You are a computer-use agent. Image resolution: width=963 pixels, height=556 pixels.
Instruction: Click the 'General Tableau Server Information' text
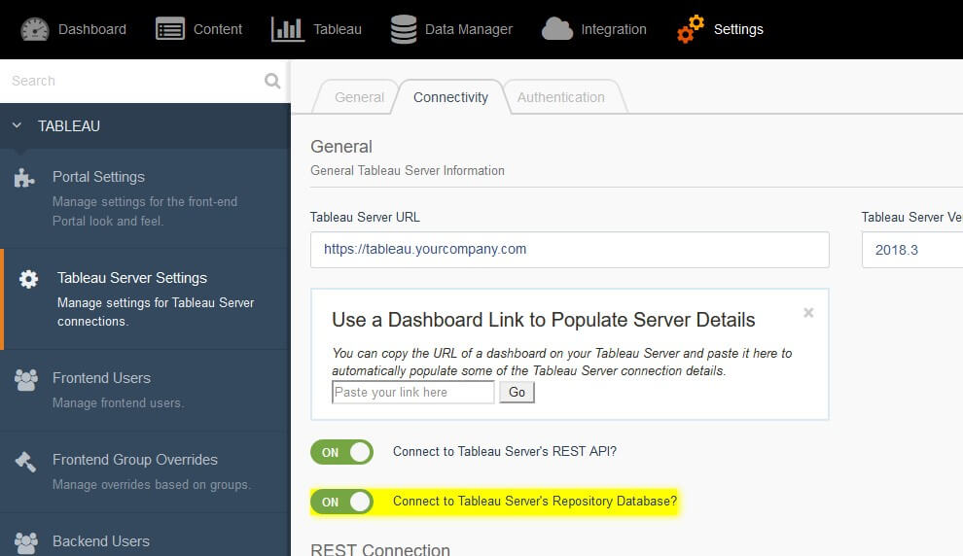[408, 171]
